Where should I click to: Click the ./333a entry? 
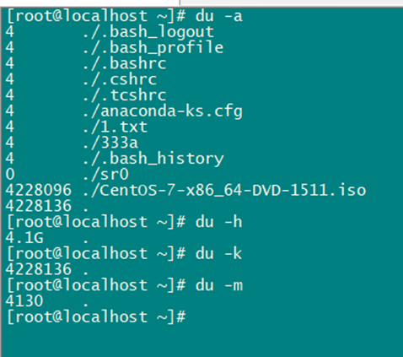coord(110,143)
